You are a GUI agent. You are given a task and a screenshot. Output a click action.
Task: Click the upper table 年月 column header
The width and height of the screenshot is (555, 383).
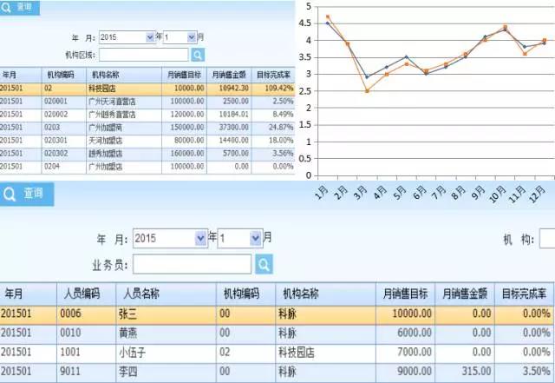coord(21,75)
